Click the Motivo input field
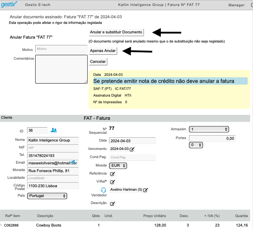This screenshot has height=229, width=253. click(61, 49)
